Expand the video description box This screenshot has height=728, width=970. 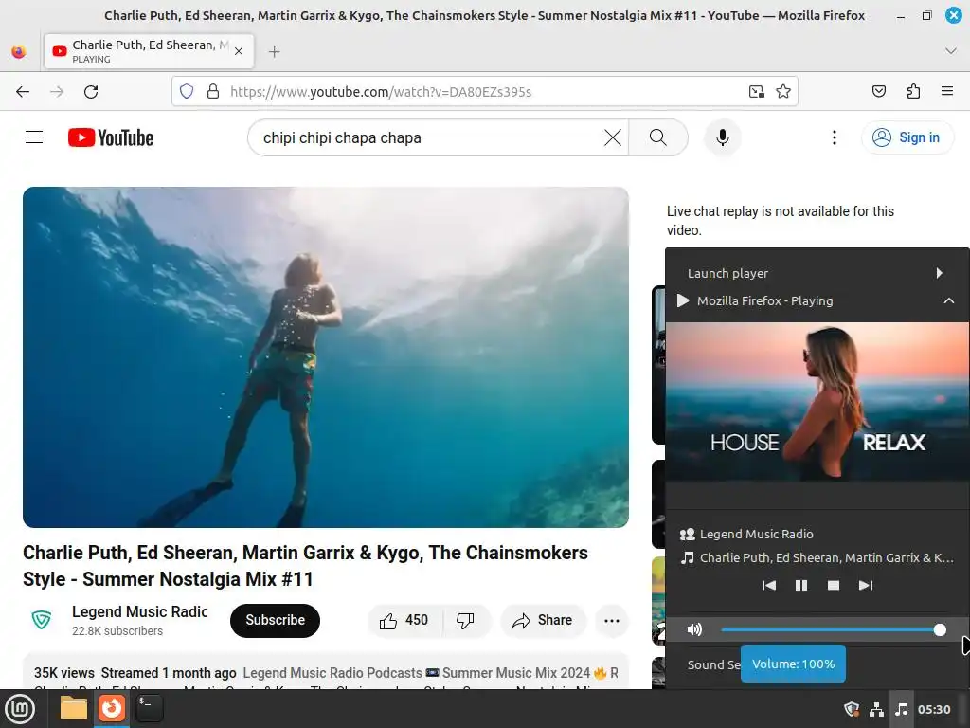(326, 672)
